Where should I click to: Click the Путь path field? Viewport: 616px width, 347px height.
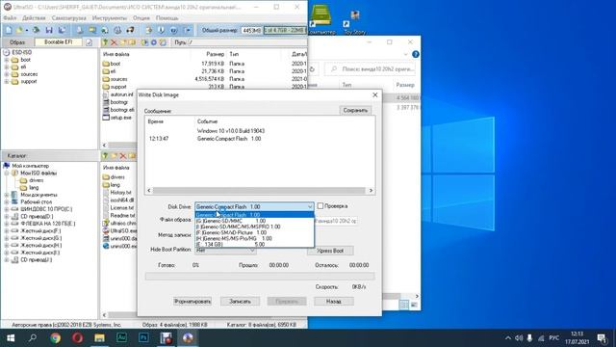[x=246, y=42]
